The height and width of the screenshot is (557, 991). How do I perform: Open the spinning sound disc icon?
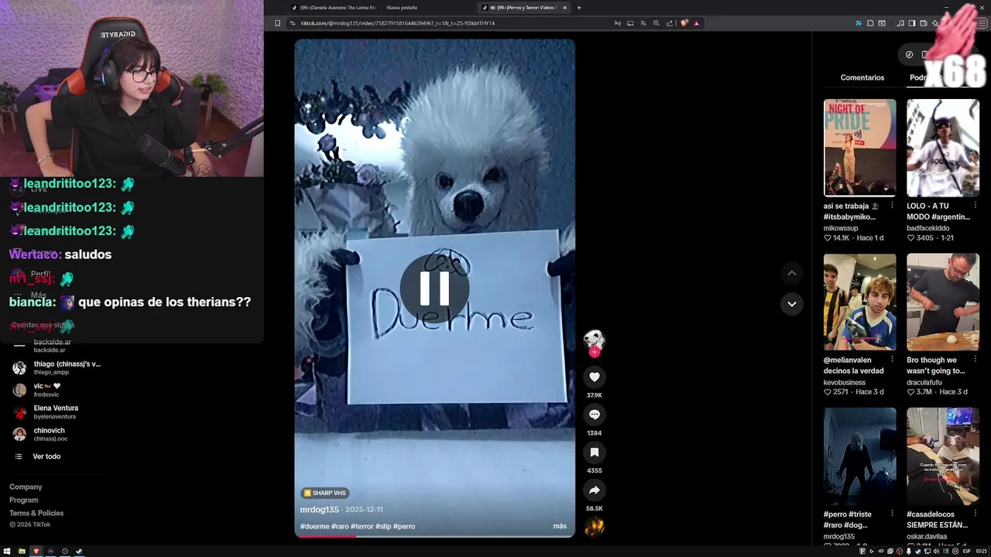click(x=594, y=528)
